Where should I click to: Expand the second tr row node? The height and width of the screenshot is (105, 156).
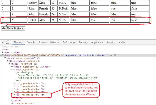click(14, 86)
